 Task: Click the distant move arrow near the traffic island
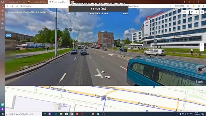(111, 54)
